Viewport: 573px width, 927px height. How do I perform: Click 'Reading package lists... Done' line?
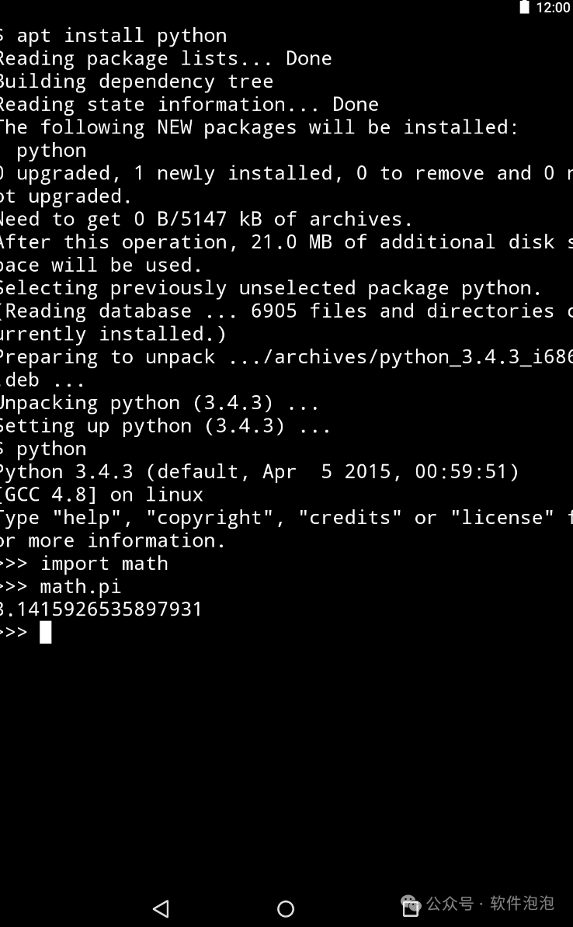pos(165,58)
